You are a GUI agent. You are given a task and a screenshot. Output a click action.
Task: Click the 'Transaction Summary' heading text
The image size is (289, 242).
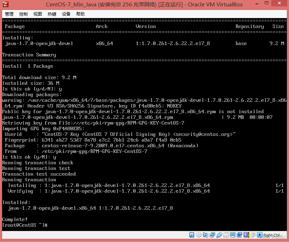point(29,55)
